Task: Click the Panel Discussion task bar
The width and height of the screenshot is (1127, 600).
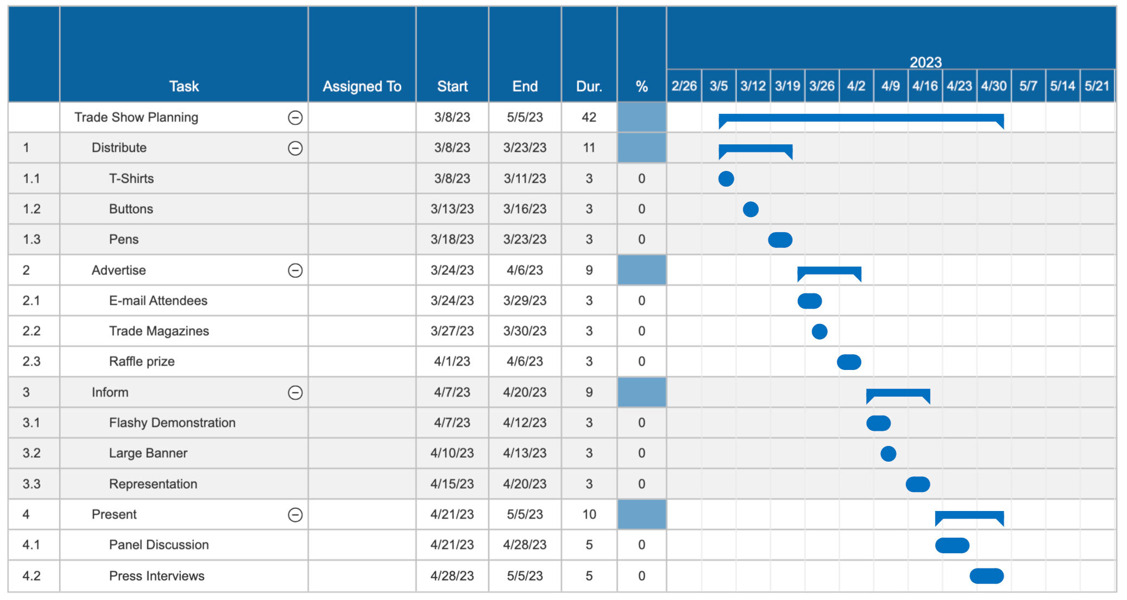Action: [952, 545]
